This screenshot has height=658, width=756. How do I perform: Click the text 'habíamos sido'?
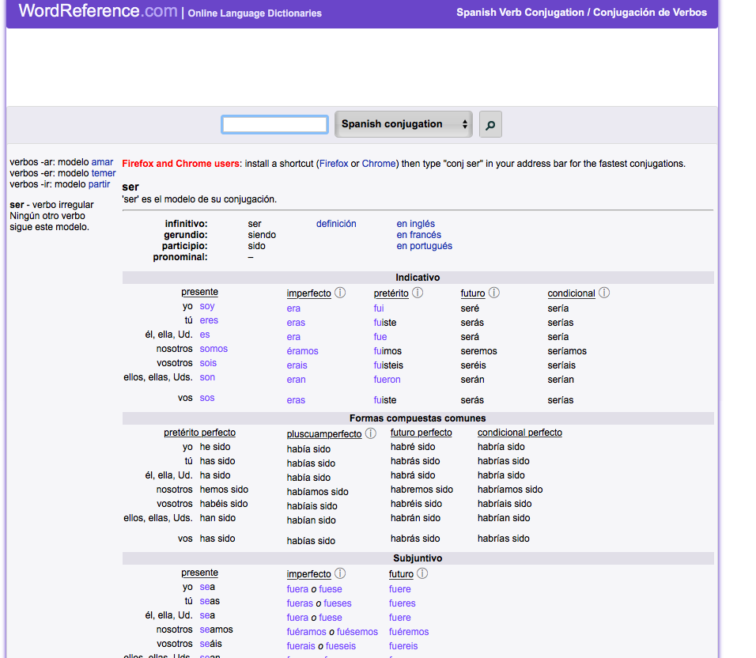tap(318, 492)
